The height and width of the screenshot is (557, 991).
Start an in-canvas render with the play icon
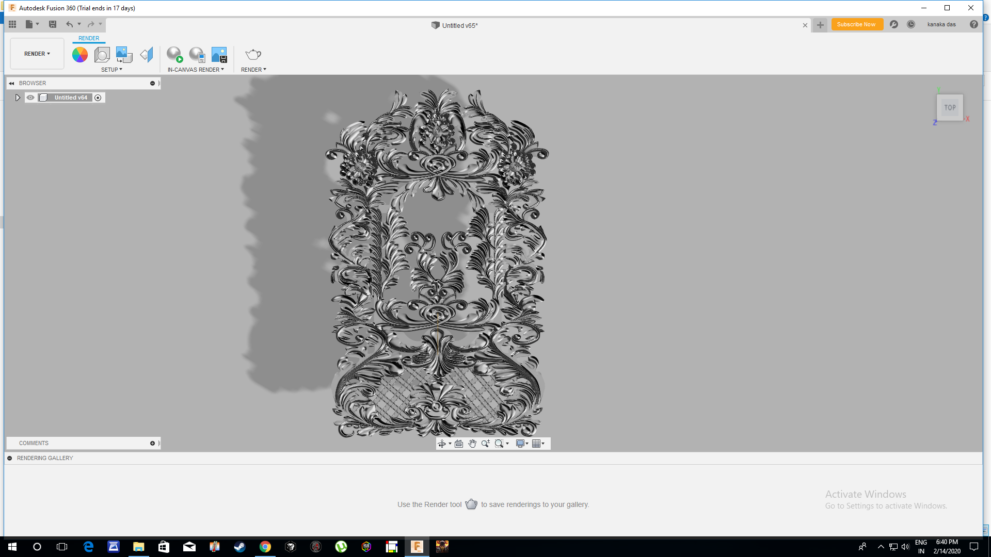pos(174,54)
